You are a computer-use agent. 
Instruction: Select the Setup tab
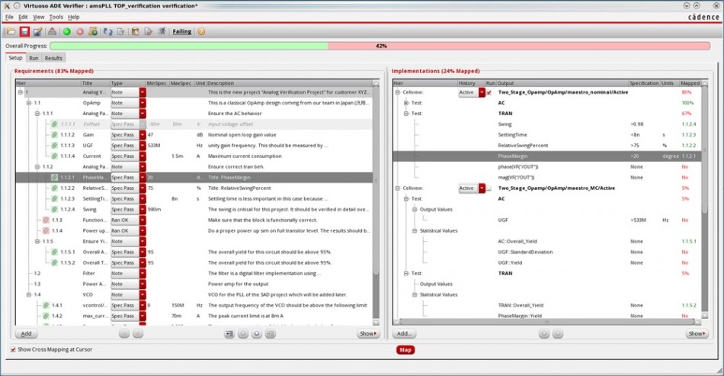(15, 58)
